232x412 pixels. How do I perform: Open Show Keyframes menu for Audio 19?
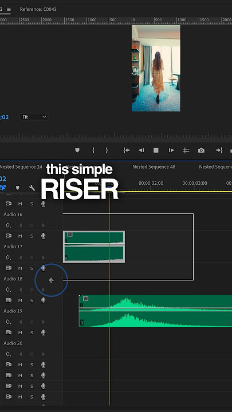(x=9, y=322)
